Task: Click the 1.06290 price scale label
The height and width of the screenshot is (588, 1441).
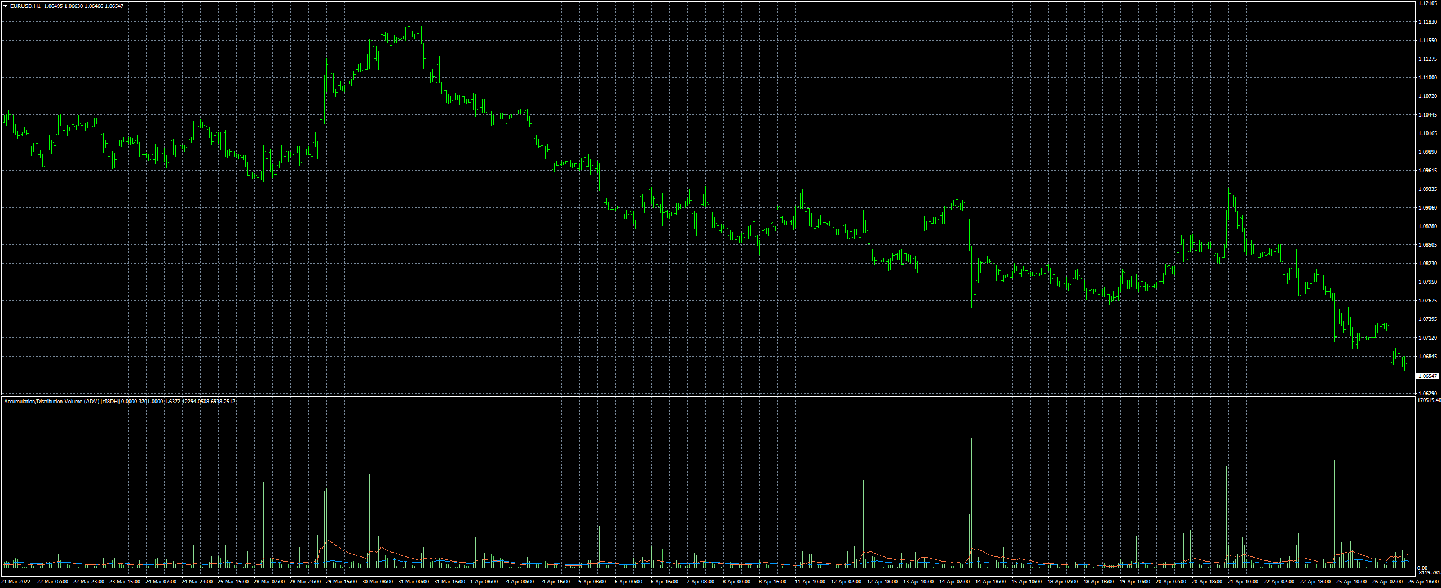Action: pyautogui.click(x=1427, y=393)
